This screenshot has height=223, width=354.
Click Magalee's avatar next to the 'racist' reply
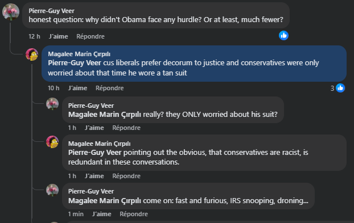[52, 142]
